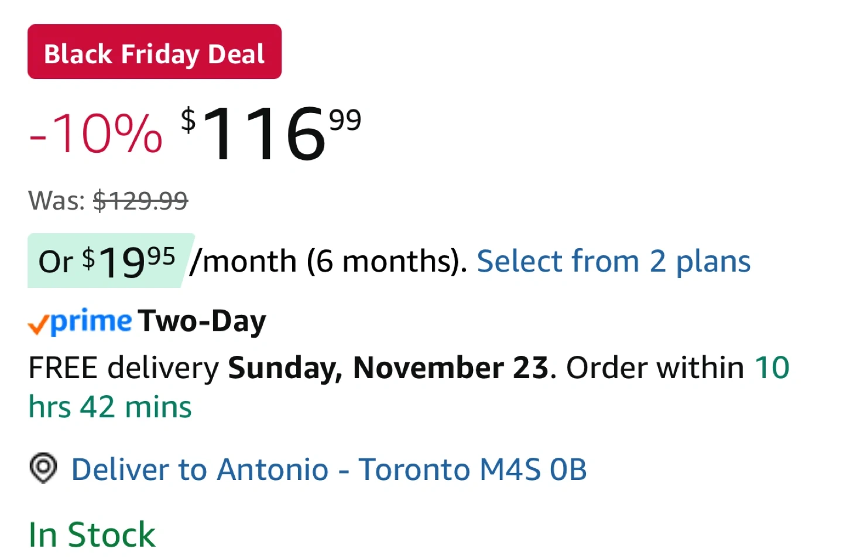Screen dimensions: 843x559
Task: Click the 99 cents superscript of price
Action: (x=345, y=120)
